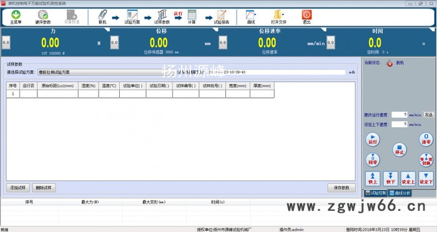Expand 力 panel corner arrow
This screenshot has height=232, width=437.
pyautogui.click(x=107, y=29)
